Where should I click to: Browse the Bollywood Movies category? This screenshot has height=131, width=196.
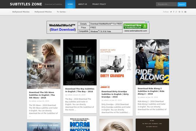pyautogui.click(x=21, y=12)
